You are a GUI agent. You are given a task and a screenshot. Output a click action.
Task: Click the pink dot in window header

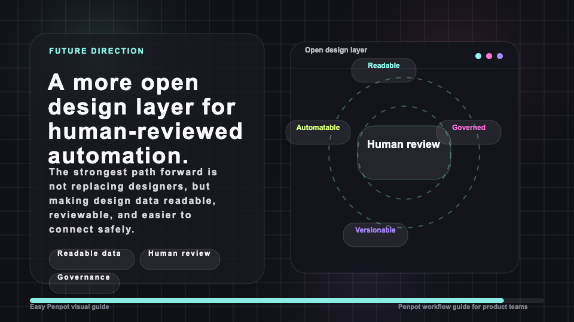pyautogui.click(x=489, y=56)
